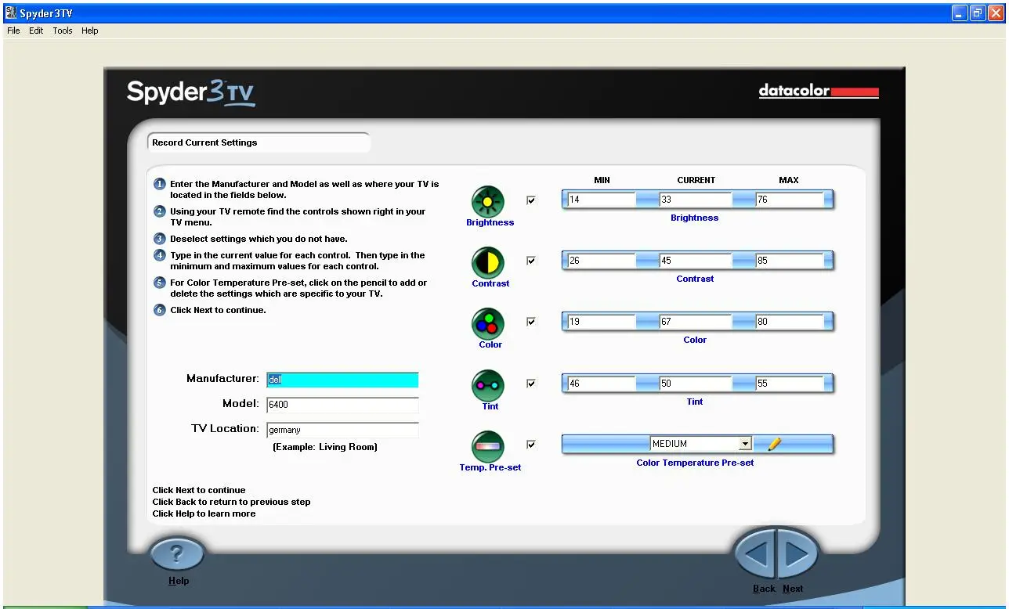Click the Temp. Pre-set icon

[487, 447]
